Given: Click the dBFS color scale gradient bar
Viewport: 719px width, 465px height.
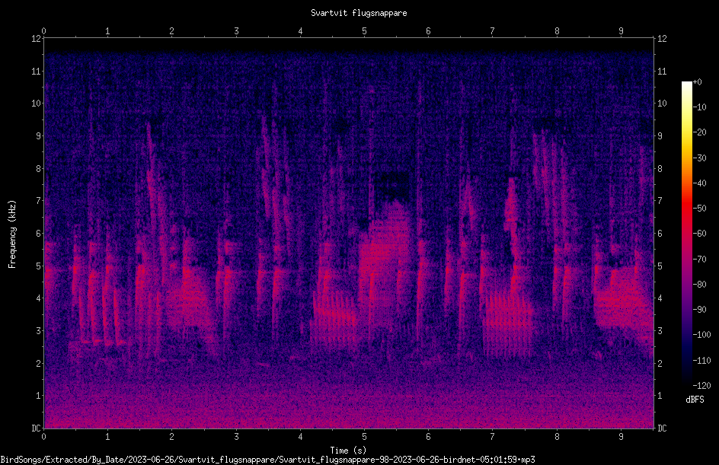Looking at the screenshot, I should pyautogui.click(x=686, y=233).
